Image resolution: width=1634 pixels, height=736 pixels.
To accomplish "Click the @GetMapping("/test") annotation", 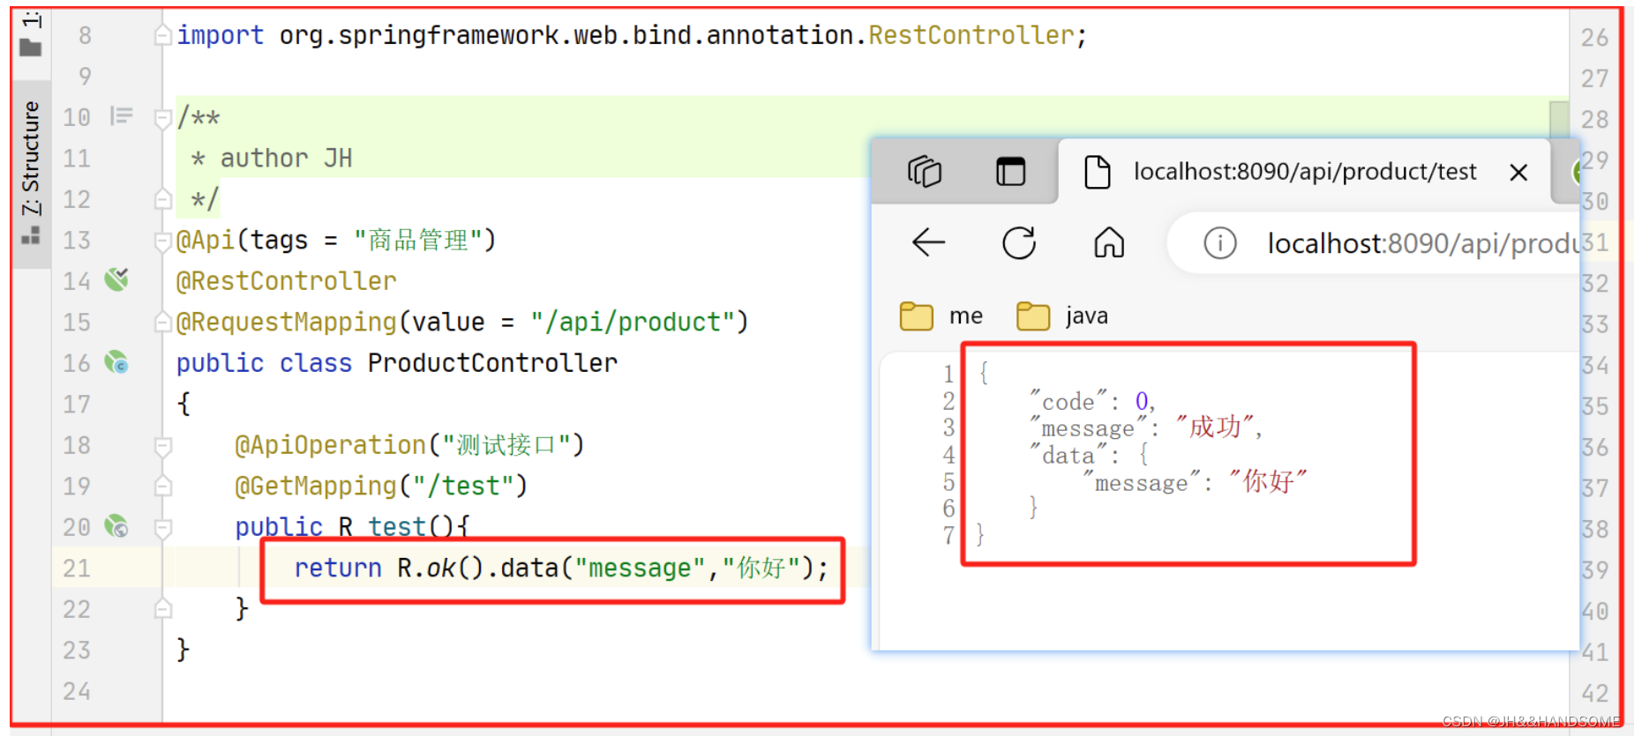I will pos(381,487).
